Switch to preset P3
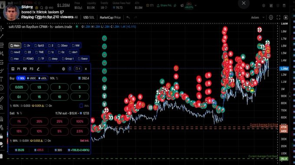This screenshot has width=295, height=165. 31,69
